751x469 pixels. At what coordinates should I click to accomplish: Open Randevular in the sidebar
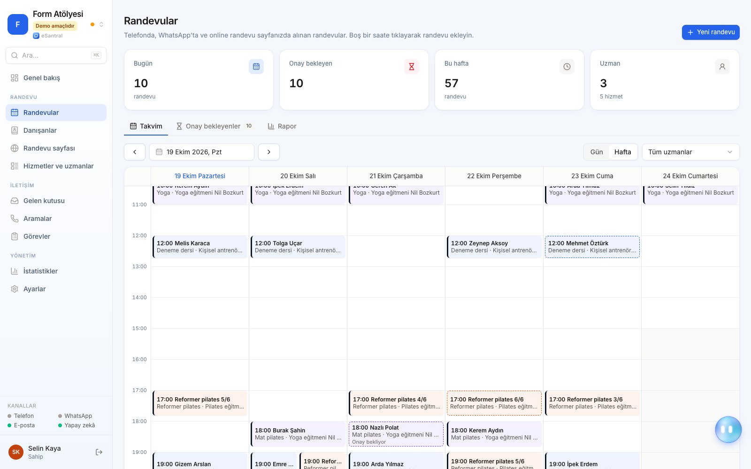[56, 113]
